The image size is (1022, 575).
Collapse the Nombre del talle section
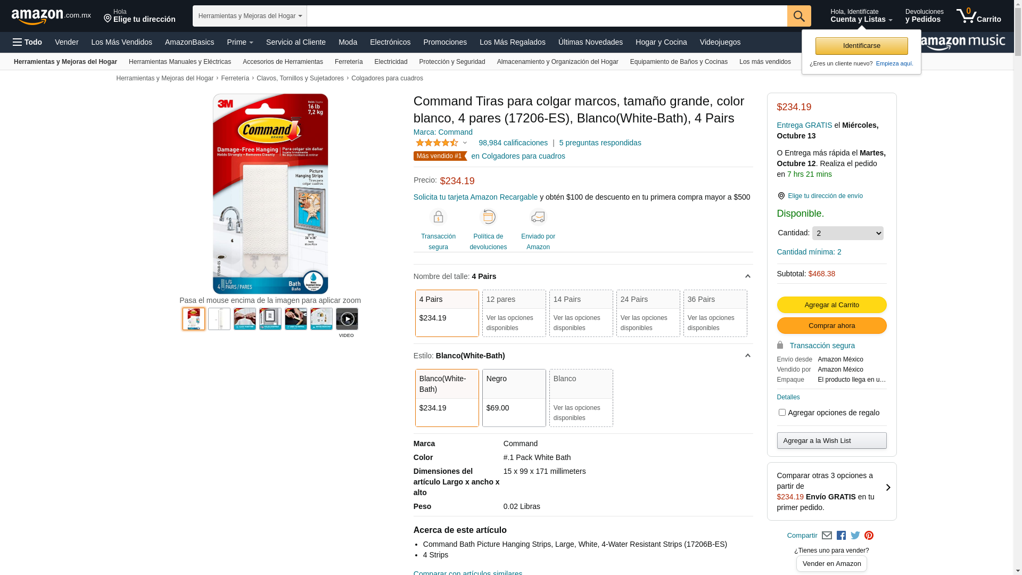click(x=747, y=276)
